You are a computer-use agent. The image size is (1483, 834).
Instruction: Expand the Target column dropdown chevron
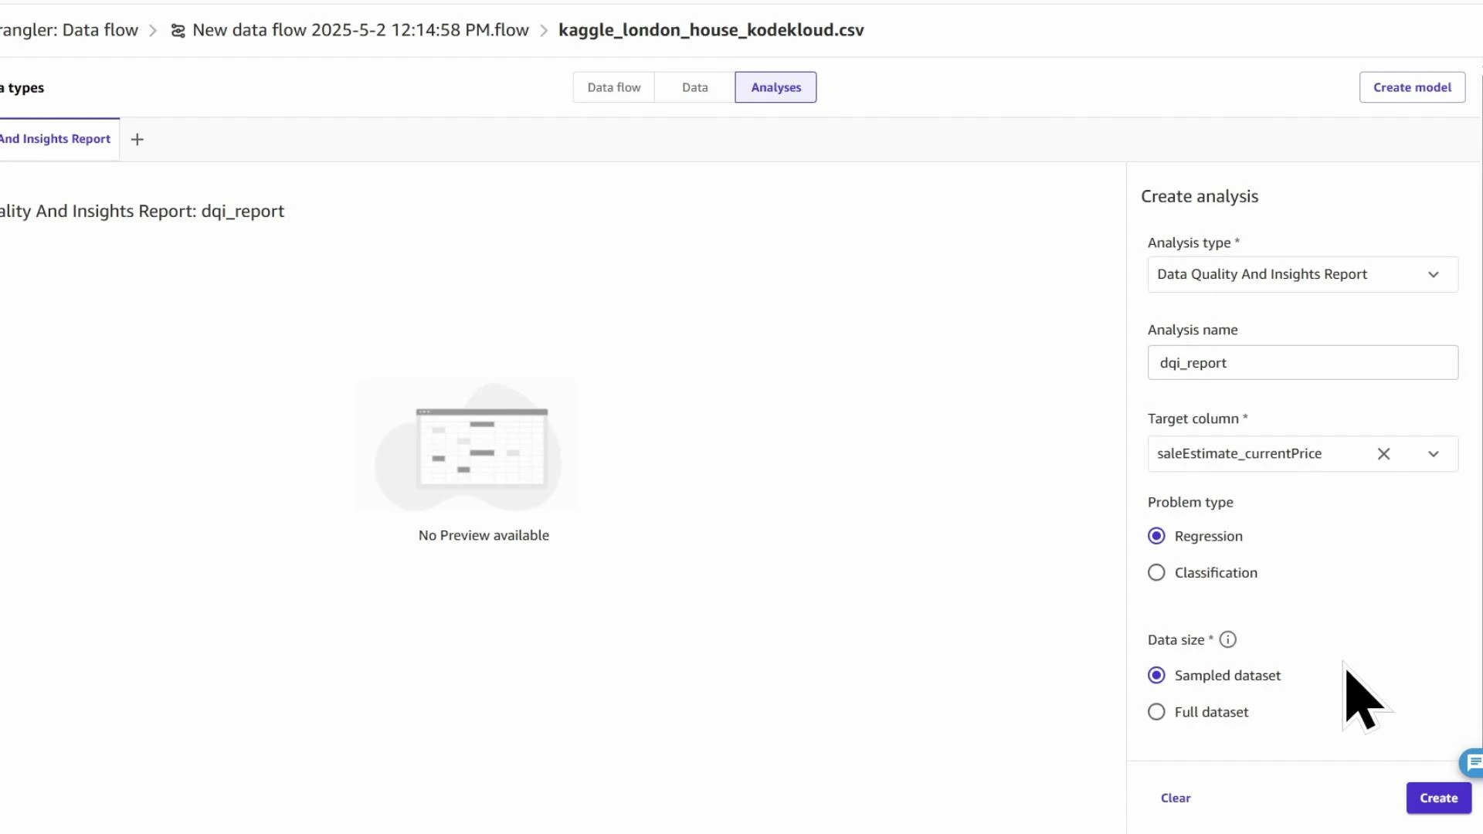point(1434,454)
